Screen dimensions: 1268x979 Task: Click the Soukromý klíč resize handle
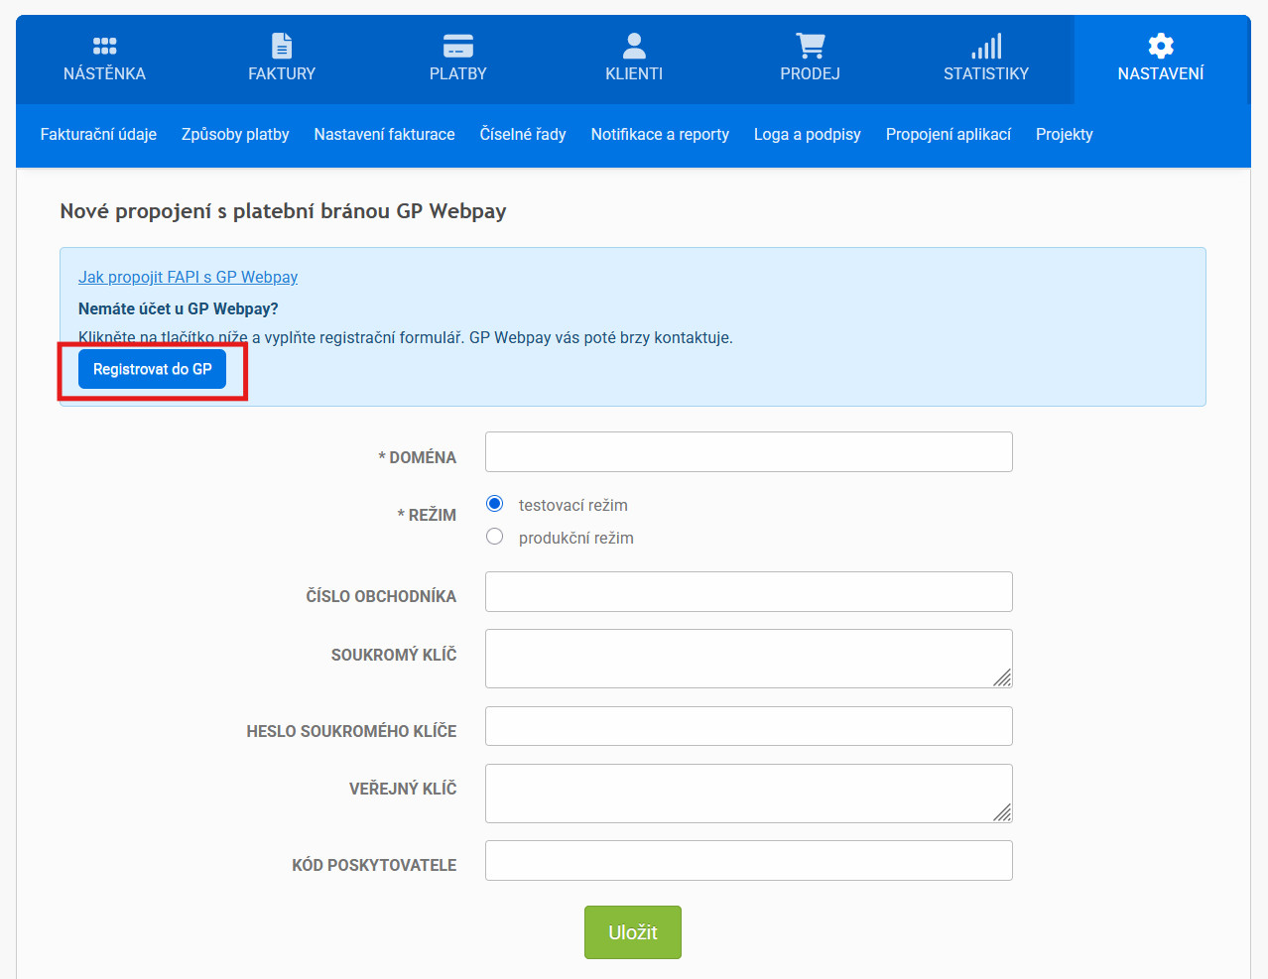tap(1003, 678)
